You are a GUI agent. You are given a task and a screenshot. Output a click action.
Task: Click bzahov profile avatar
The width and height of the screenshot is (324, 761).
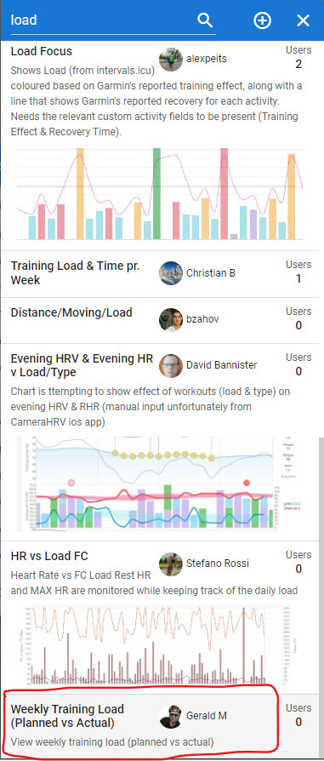tap(171, 319)
